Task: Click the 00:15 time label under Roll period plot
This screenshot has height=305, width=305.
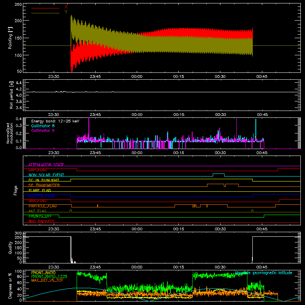Action: tap(179, 115)
